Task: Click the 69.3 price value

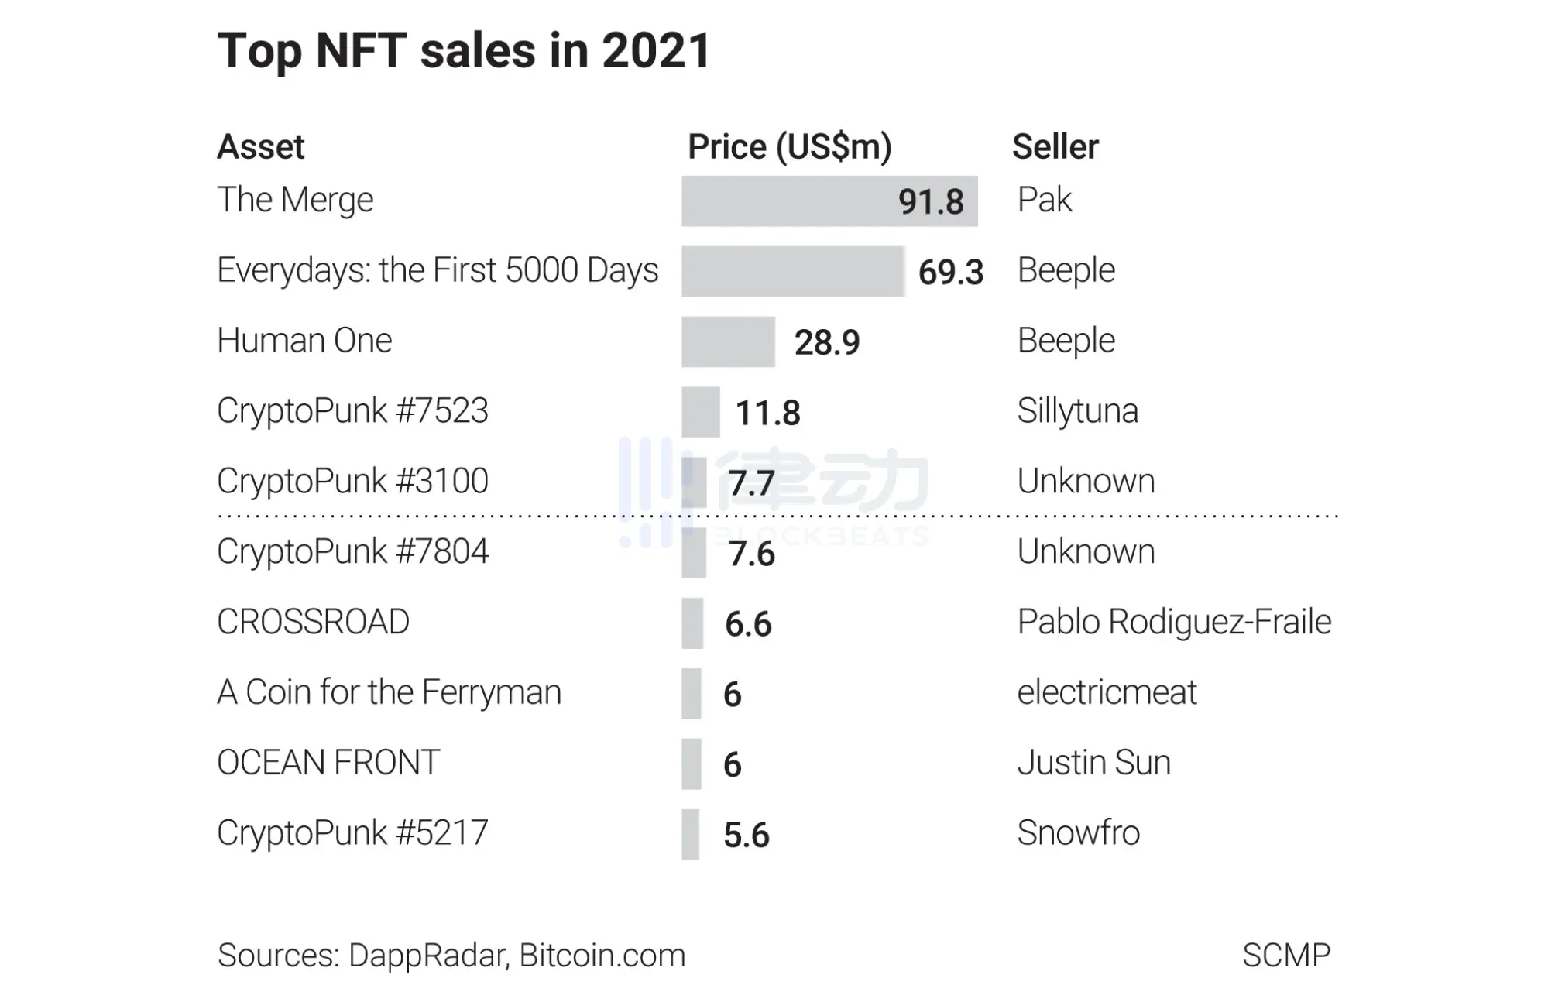Action: point(950,272)
